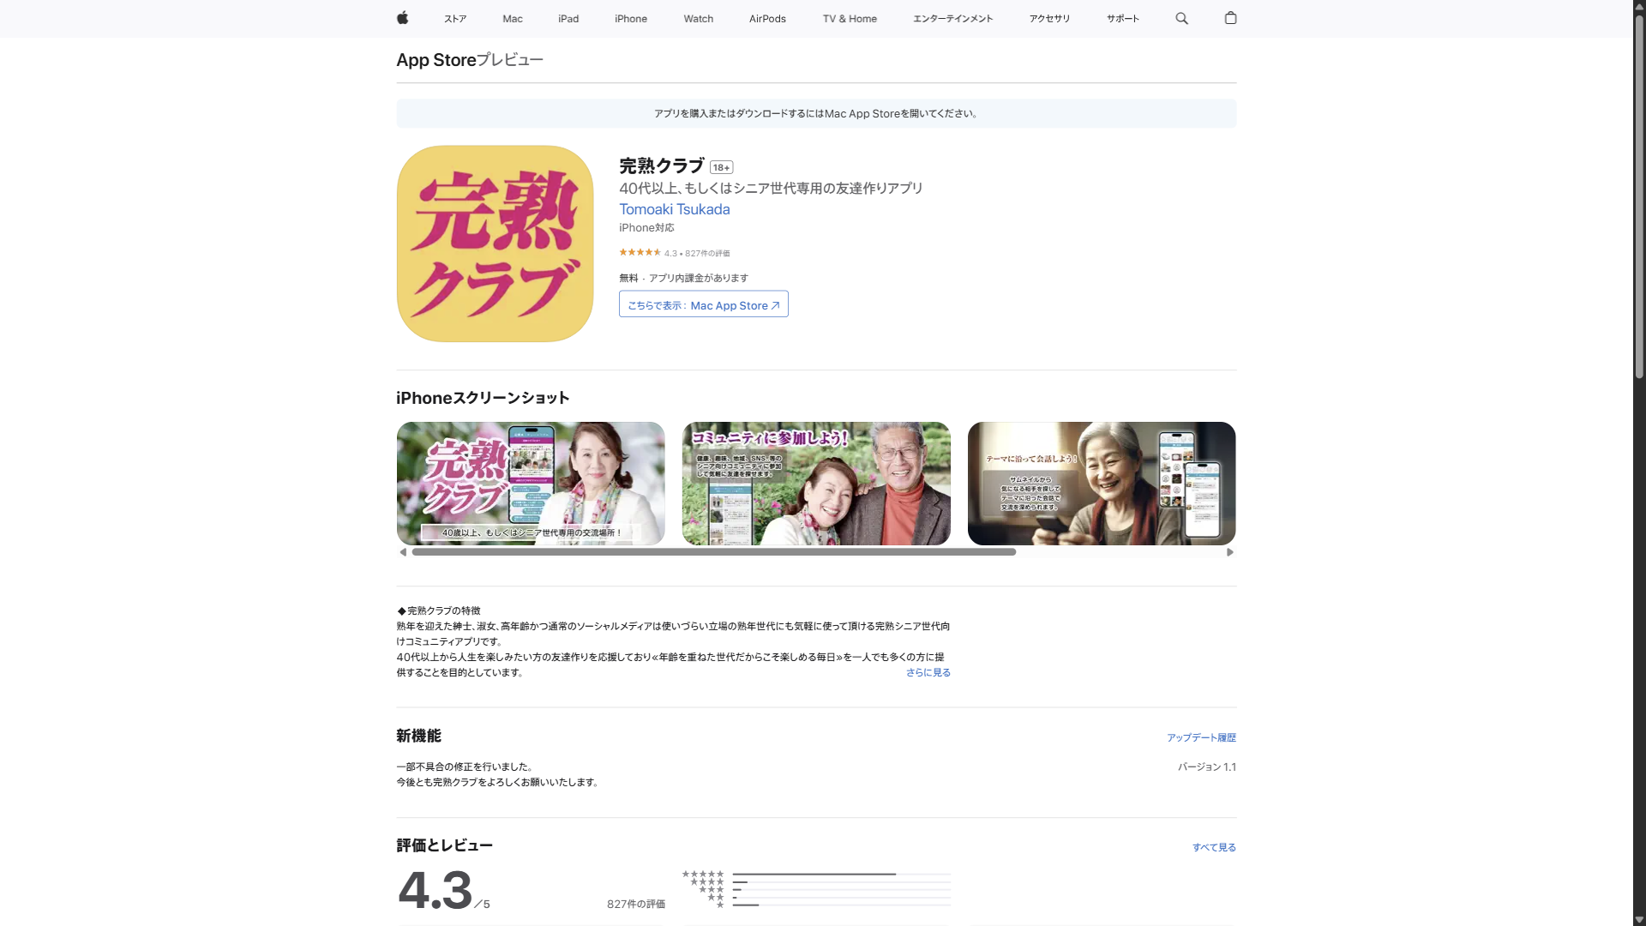Click the screenshot gallery horizontal scrollbar

[713, 552]
